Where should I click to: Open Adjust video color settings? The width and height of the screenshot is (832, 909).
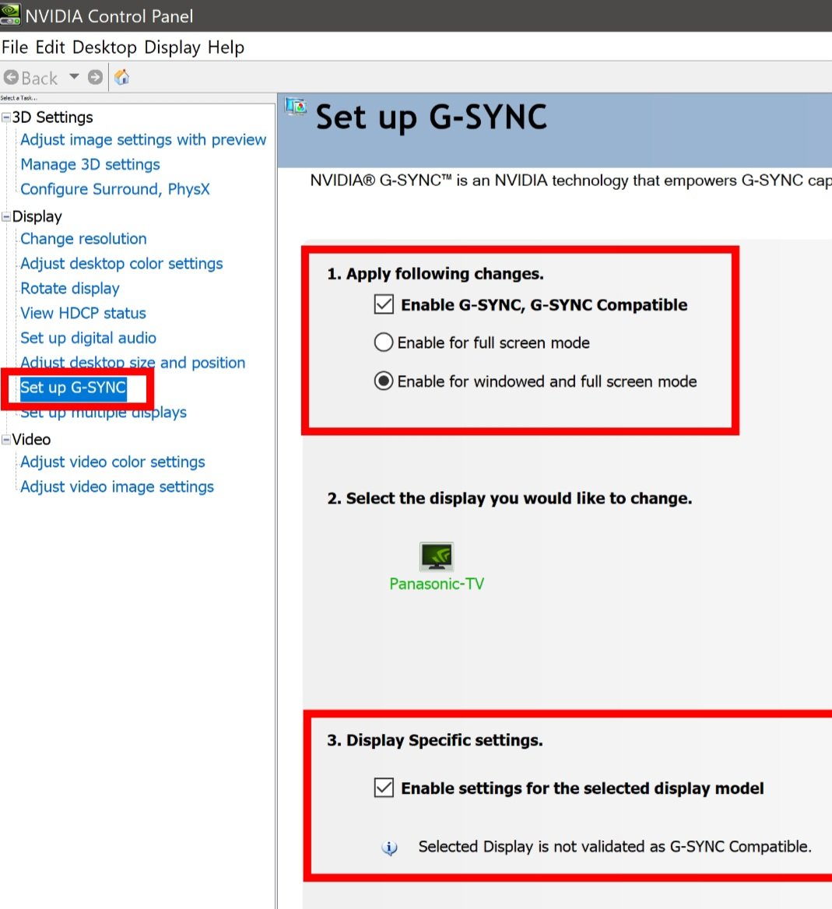pos(113,462)
